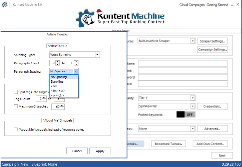Click the second keyword input field
Screen dimensions: 242x167
tap(183, 70)
